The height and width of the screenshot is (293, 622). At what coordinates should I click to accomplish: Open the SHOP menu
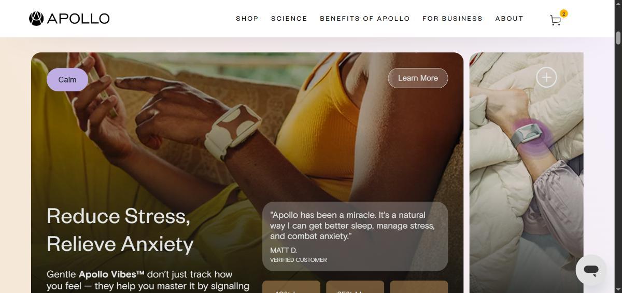point(247,18)
